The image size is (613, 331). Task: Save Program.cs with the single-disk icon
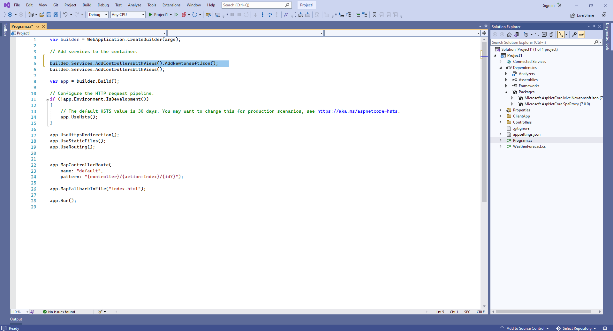pos(49,15)
